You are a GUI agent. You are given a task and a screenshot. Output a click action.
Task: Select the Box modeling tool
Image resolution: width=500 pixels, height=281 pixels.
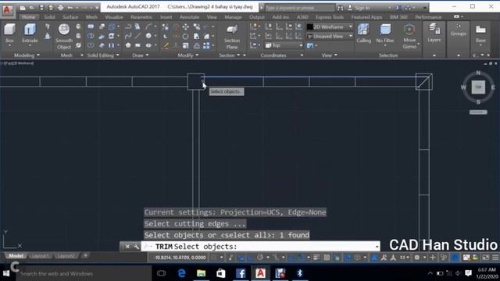coord(9,34)
